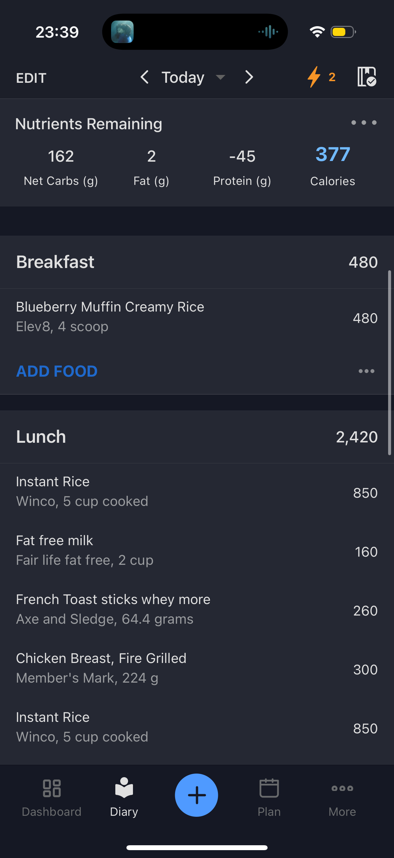Open the Dashboard grid icon
394x858 pixels.
[52, 788]
